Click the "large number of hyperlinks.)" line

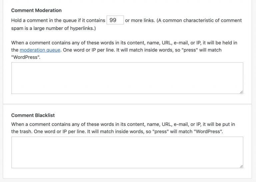pyautogui.click(x=65, y=28)
